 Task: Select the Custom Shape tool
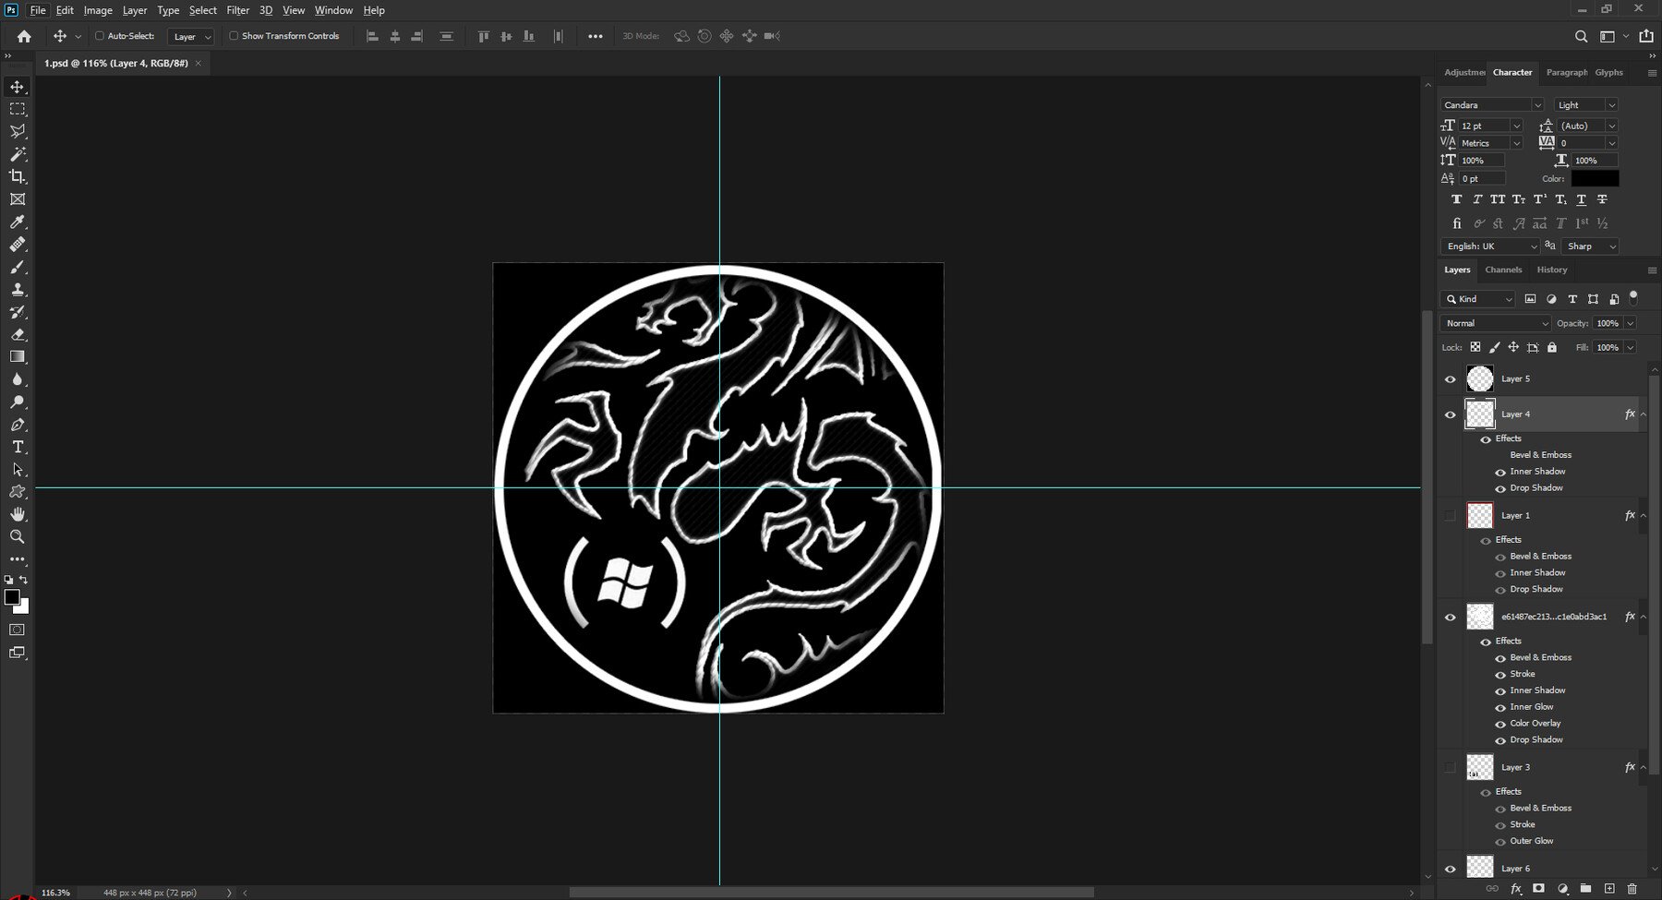(18, 492)
